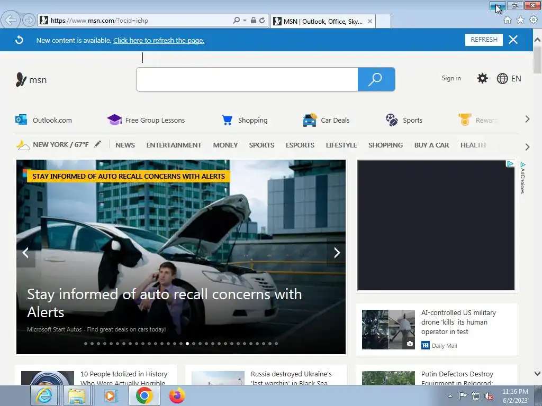Open the Sports shortcut
Screen dimensions: 542x406
click(x=404, y=120)
